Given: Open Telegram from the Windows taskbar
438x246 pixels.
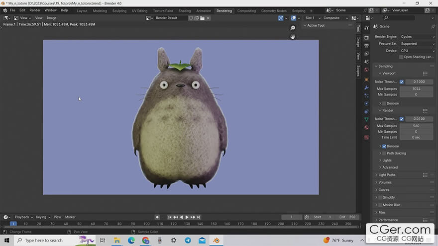Looking at the screenshot, I should [x=188, y=240].
